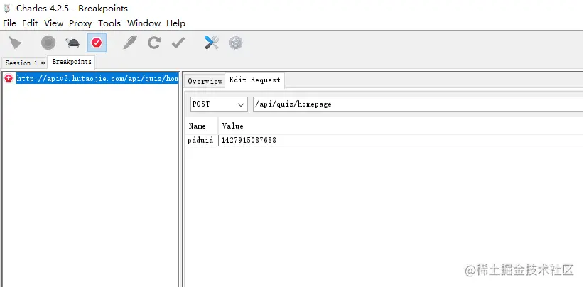
Task: Click the Value column header
Action: coord(401,126)
